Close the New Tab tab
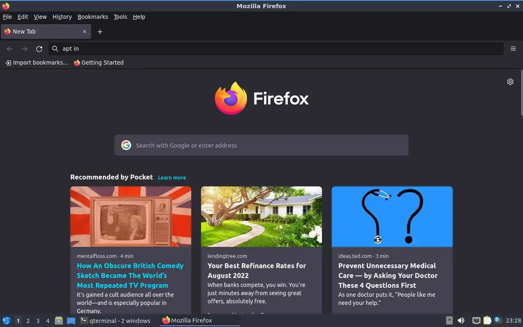The height and width of the screenshot is (327, 523). click(85, 31)
